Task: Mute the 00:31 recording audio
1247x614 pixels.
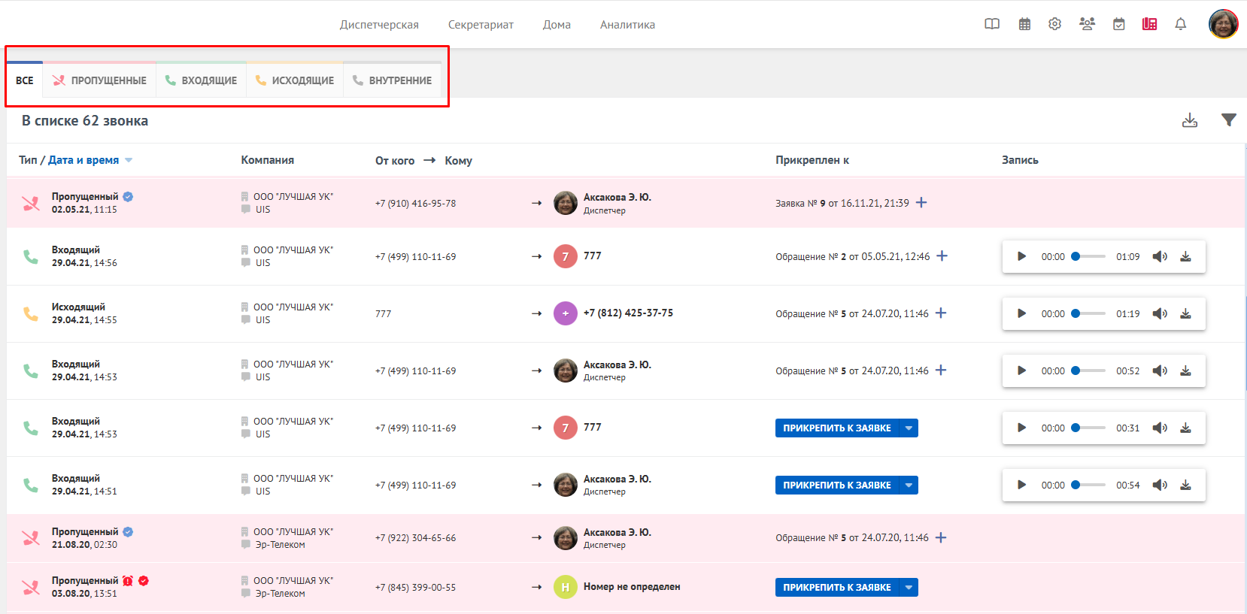Action: coord(1160,428)
